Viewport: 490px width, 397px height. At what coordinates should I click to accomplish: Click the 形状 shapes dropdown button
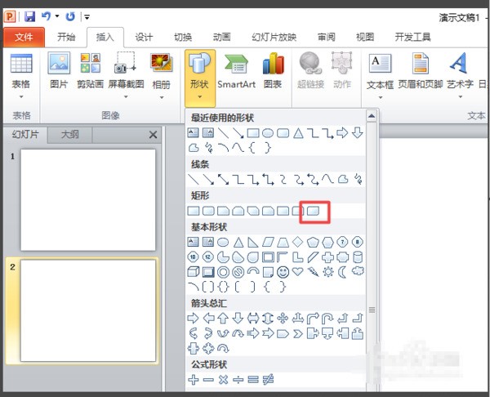tap(200, 78)
